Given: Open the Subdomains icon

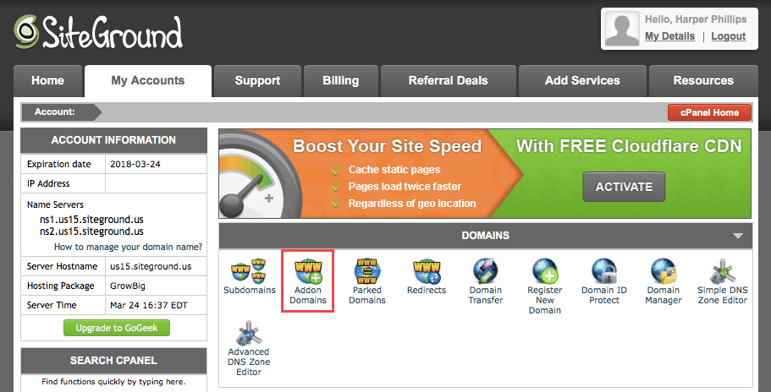Looking at the screenshot, I should click(250, 271).
